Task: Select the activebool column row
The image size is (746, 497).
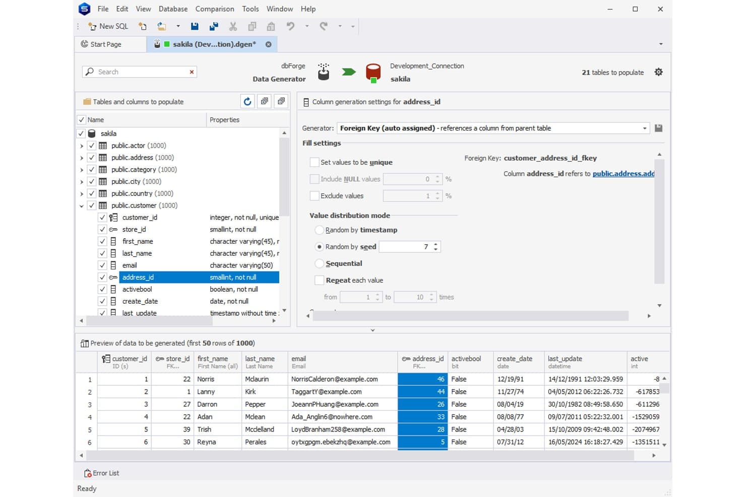Action: pos(189,290)
